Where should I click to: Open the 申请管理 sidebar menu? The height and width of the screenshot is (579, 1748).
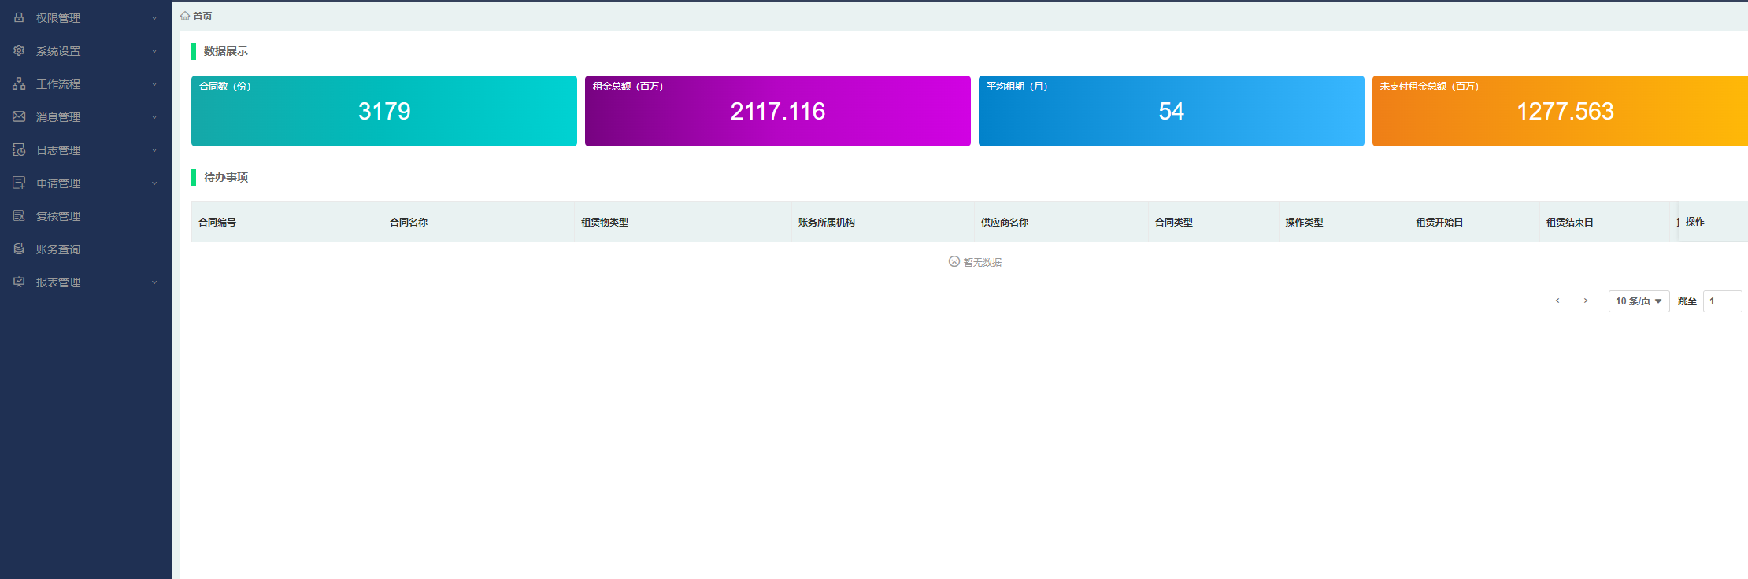[x=86, y=183]
